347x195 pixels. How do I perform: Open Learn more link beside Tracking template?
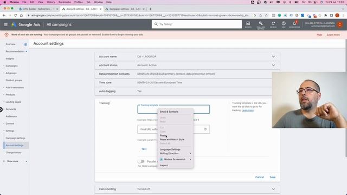[x=247, y=110]
